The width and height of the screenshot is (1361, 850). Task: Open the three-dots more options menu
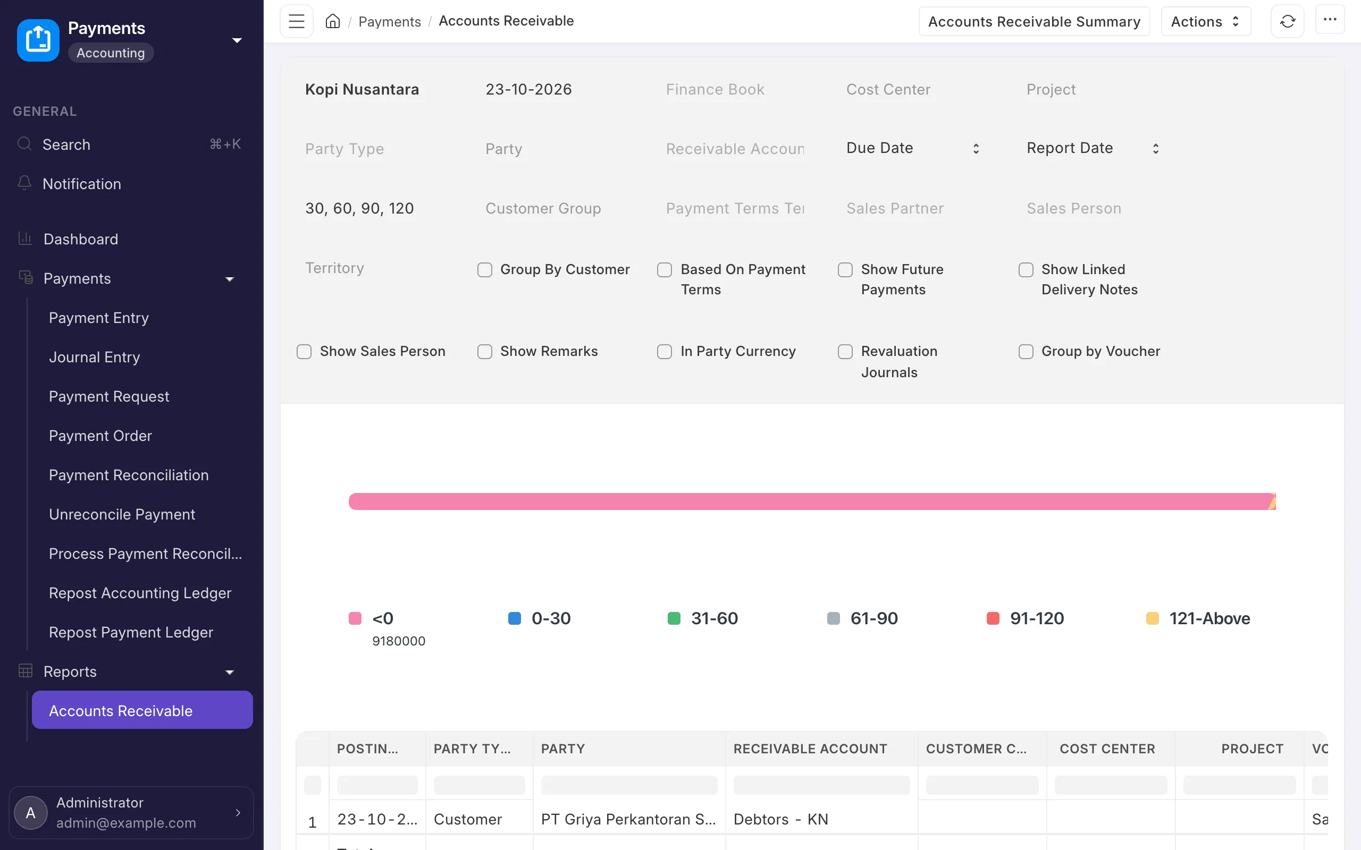click(1330, 20)
